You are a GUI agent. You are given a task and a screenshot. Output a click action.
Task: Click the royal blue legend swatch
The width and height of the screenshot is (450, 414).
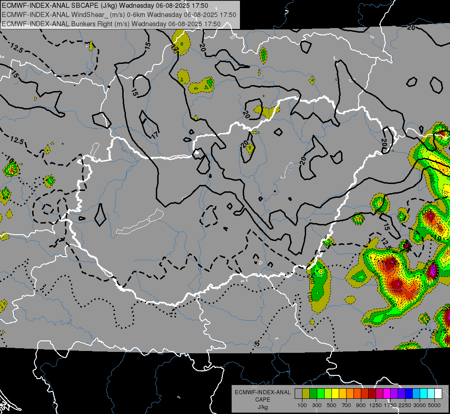pyautogui.click(x=409, y=394)
